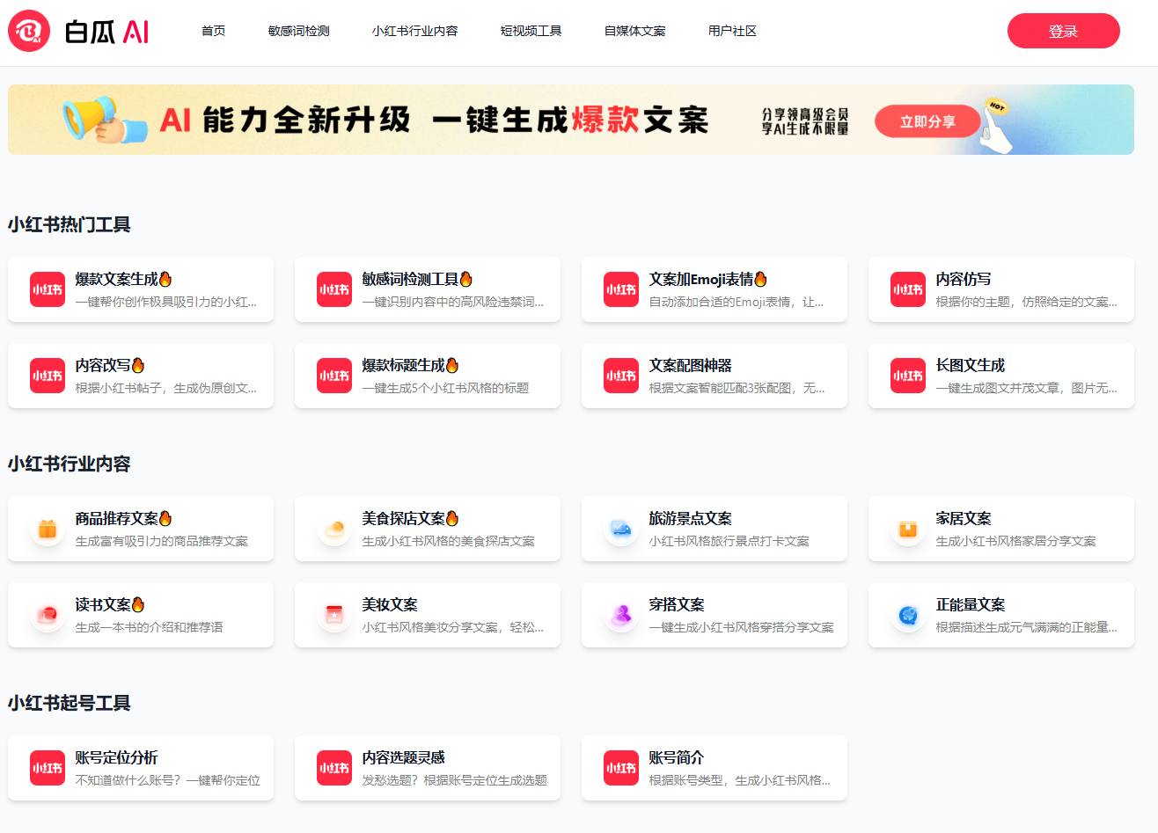This screenshot has width=1158, height=833.
Task: Open the 短视频工具 menu item
Action: [x=531, y=31]
